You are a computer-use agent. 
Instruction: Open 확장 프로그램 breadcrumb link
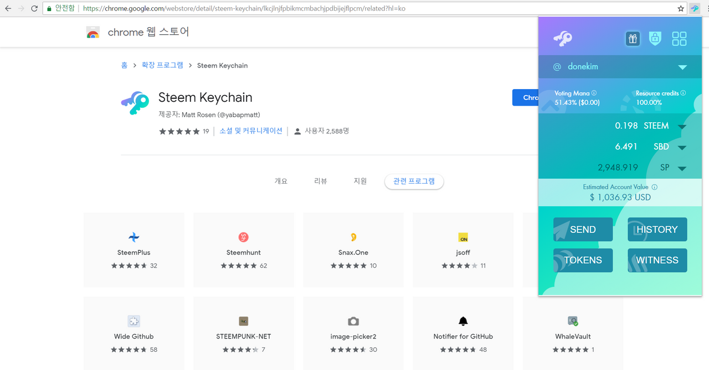click(162, 65)
